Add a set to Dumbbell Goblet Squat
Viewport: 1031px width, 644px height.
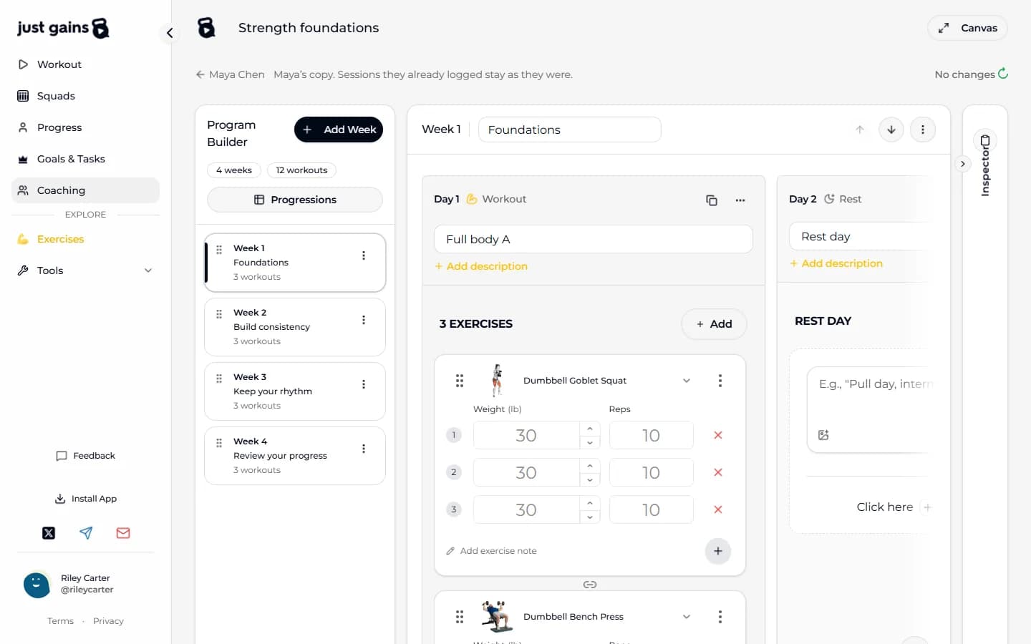(718, 551)
